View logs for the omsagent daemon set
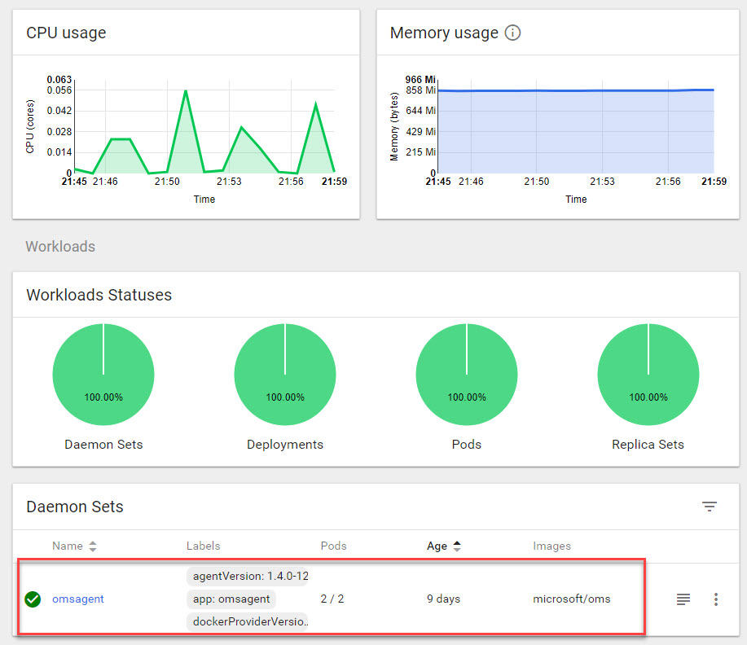This screenshot has height=645, width=747. 683,599
